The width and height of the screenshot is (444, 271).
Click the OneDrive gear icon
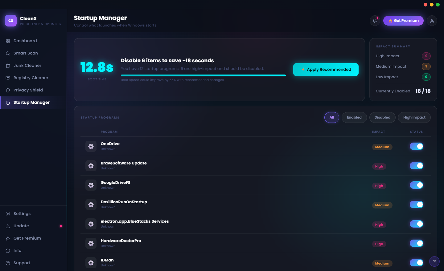click(x=91, y=146)
